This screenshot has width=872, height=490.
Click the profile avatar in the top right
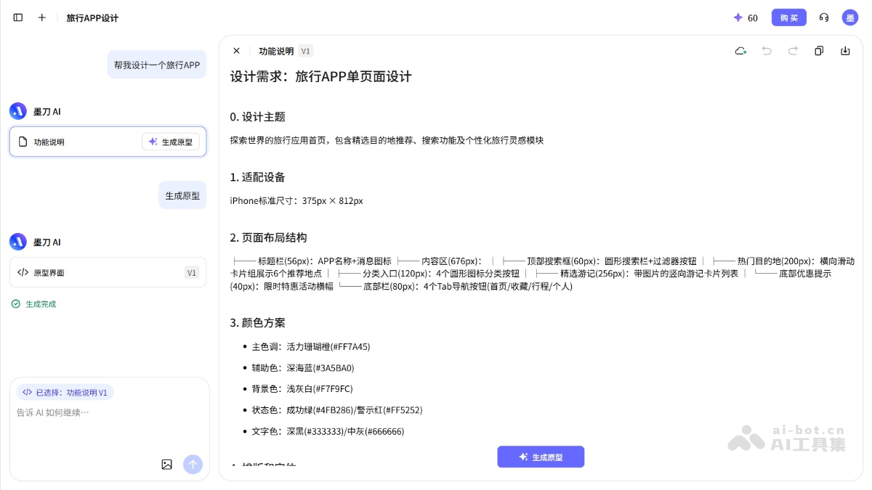[x=849, y=17]
